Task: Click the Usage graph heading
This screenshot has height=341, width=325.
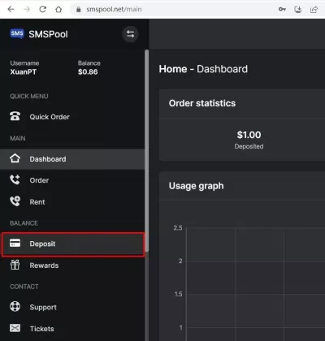Action: tap(196, 186)
